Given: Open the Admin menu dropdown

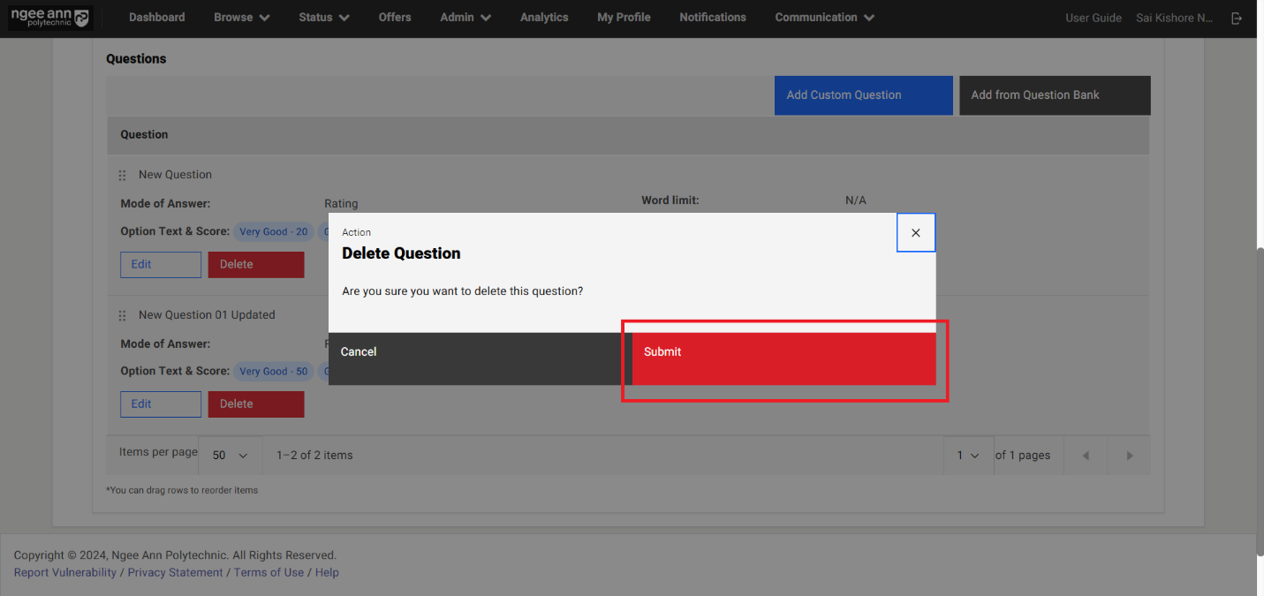Looking at the screenshot, I should click(465, 18).
